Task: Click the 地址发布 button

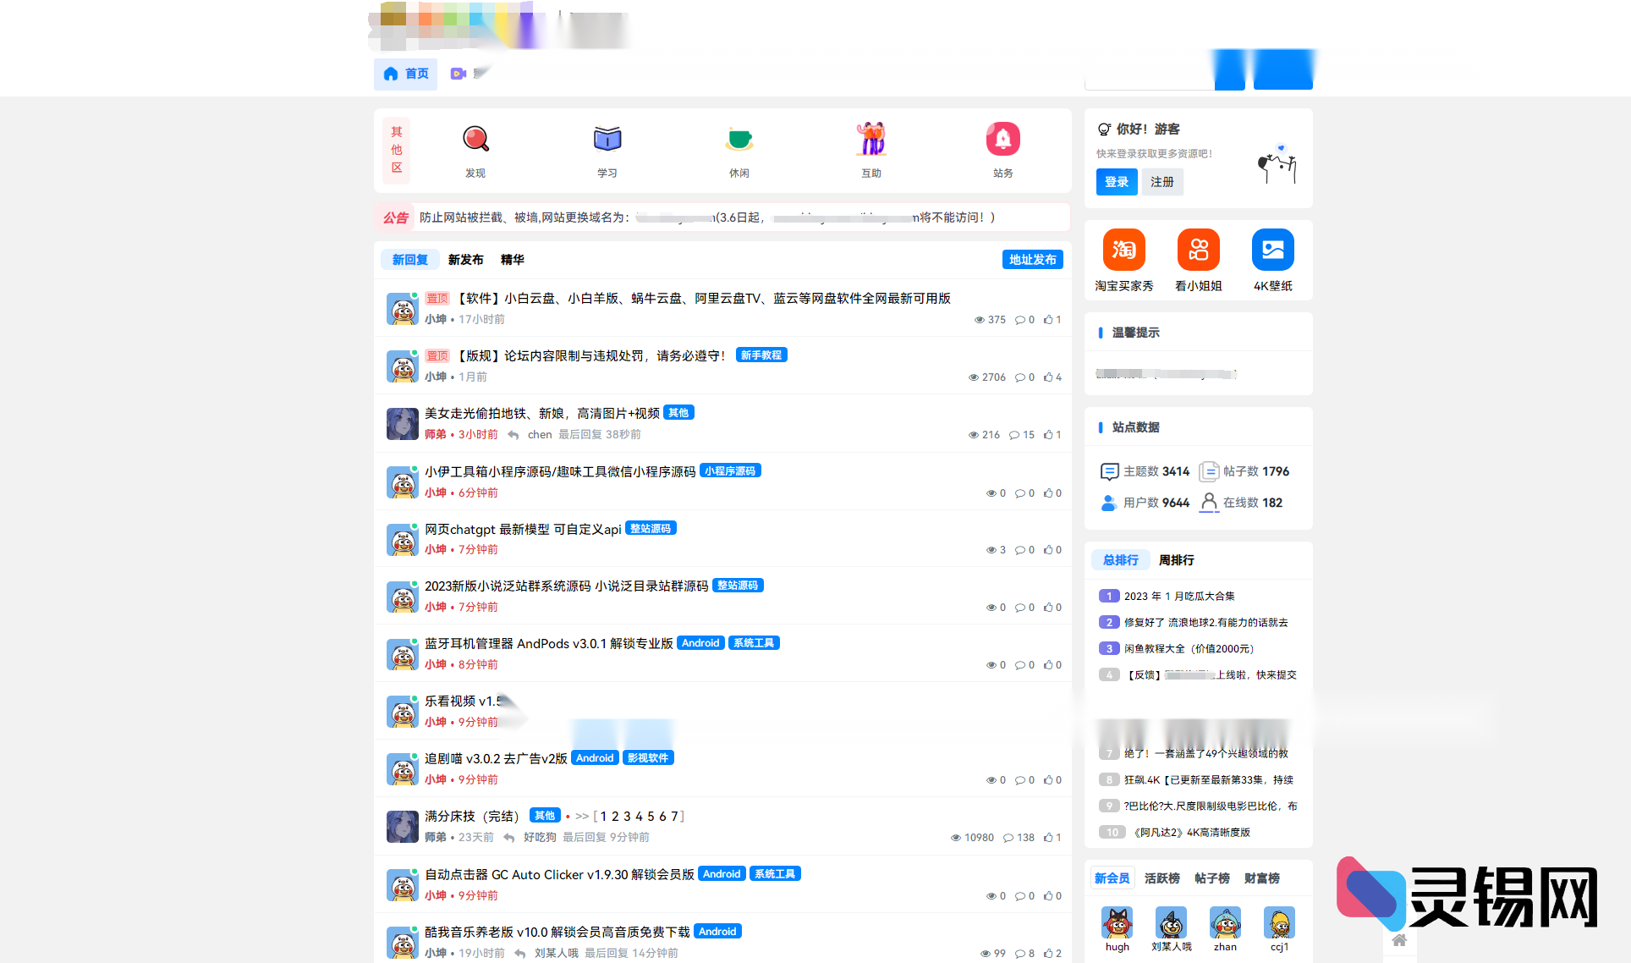Action: pos(1032,260)
